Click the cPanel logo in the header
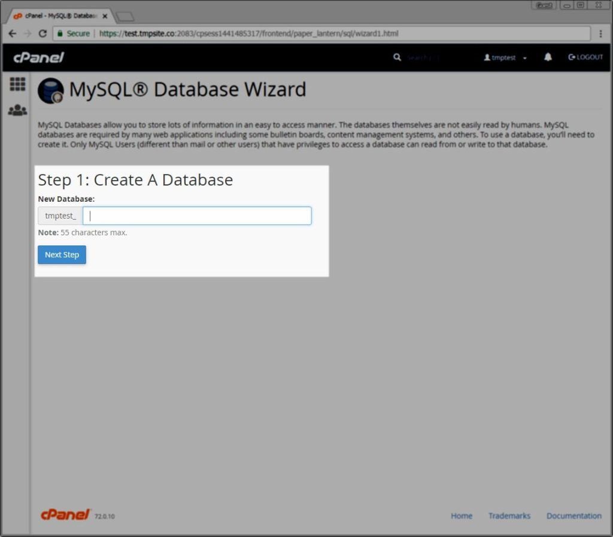Image resolution: width=613 pixels, height=537 pixels. coord(39,57)
